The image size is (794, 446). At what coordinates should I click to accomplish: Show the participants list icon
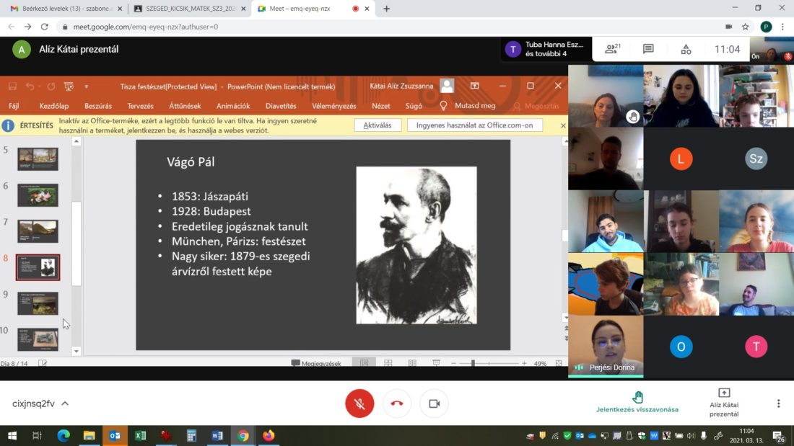point(613,49)
